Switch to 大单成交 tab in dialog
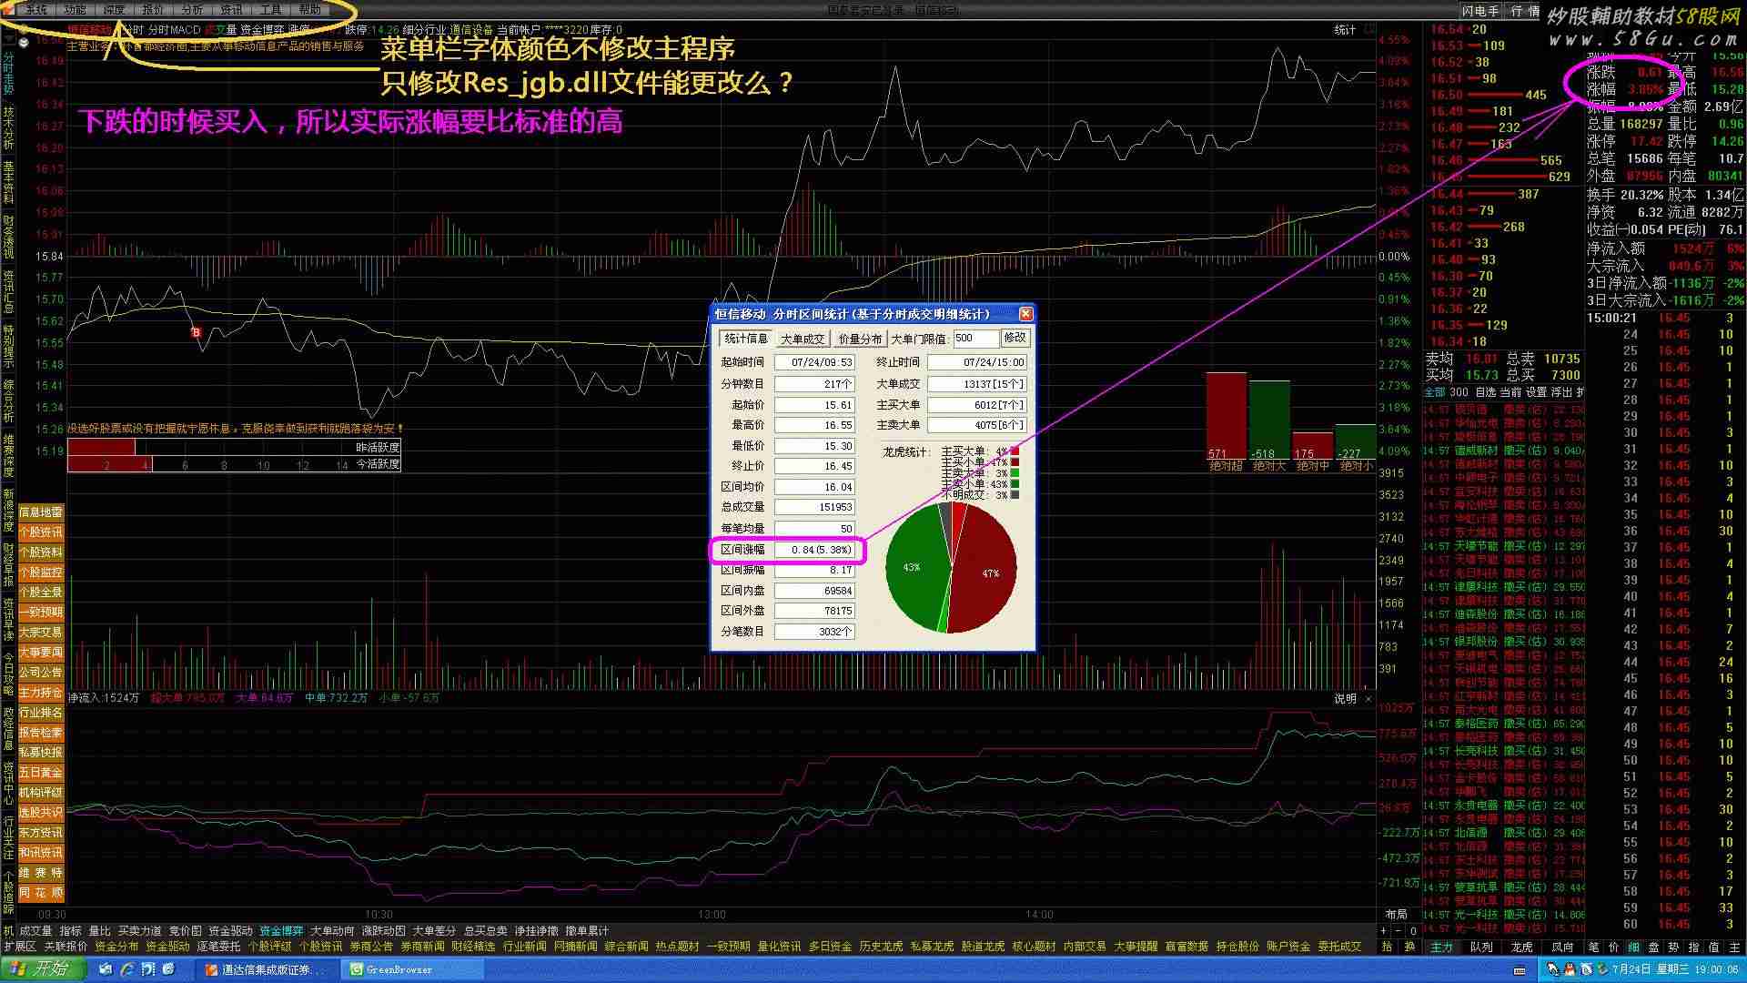1747x983 pixels. (x=802, y=339)
